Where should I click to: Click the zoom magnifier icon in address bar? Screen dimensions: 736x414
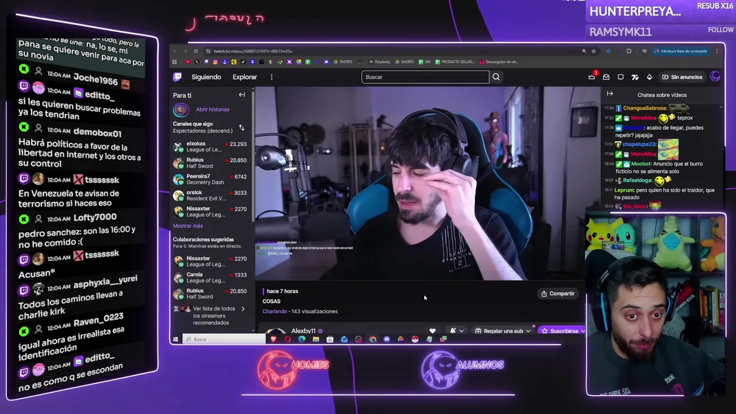[x=584, y=51]
